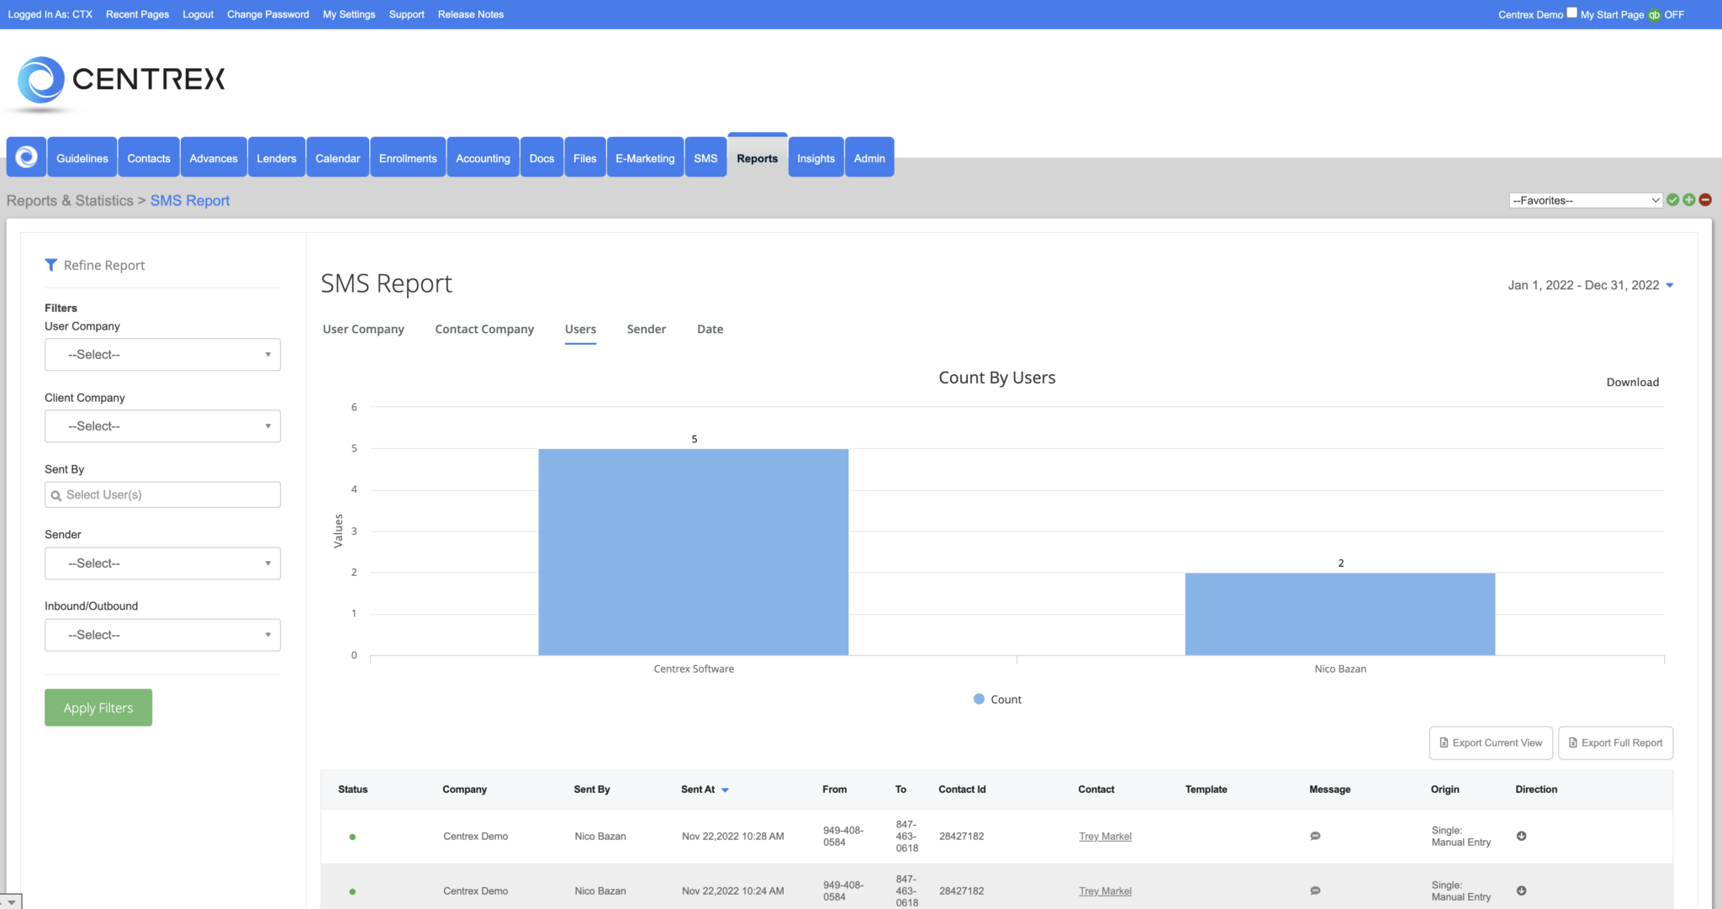
Task: Open the Trey Markel contact link
Action: coord(1105,836)
